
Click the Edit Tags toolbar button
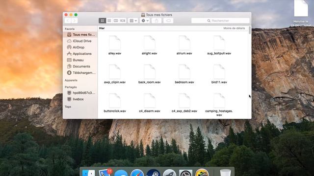tap(168, 21)
